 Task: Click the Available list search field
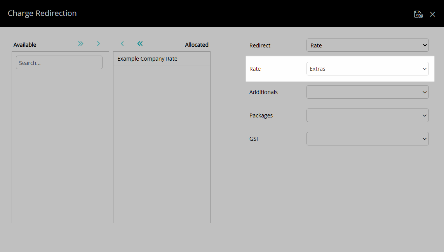pos(59,62)
